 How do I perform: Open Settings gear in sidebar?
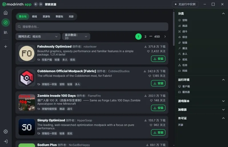point(5,131)
